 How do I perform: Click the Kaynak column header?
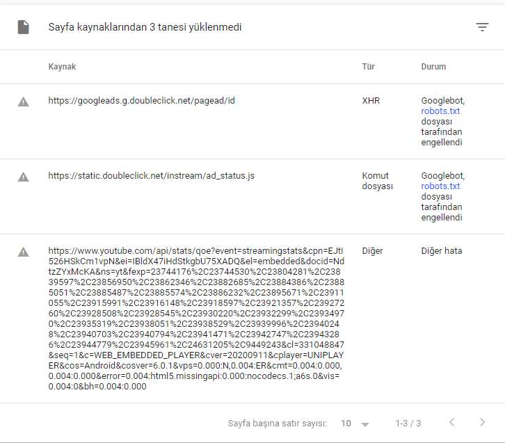tap(62, 67)
